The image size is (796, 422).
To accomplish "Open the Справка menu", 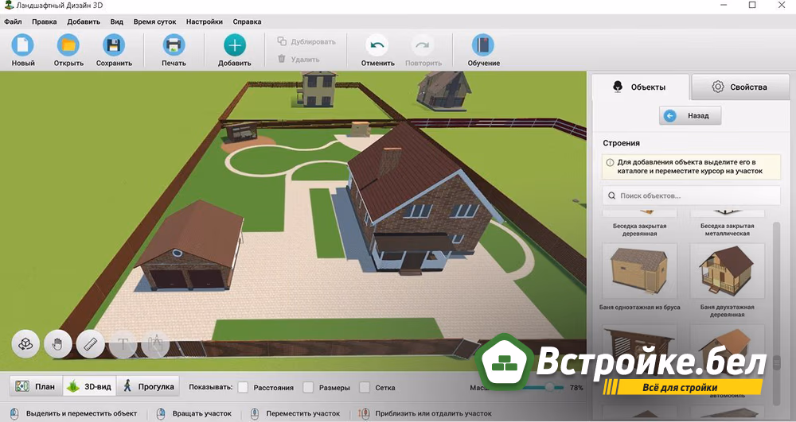I will 247,21.
